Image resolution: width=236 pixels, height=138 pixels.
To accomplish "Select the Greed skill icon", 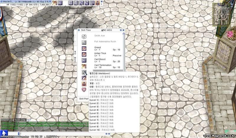I will coord(84,48).
